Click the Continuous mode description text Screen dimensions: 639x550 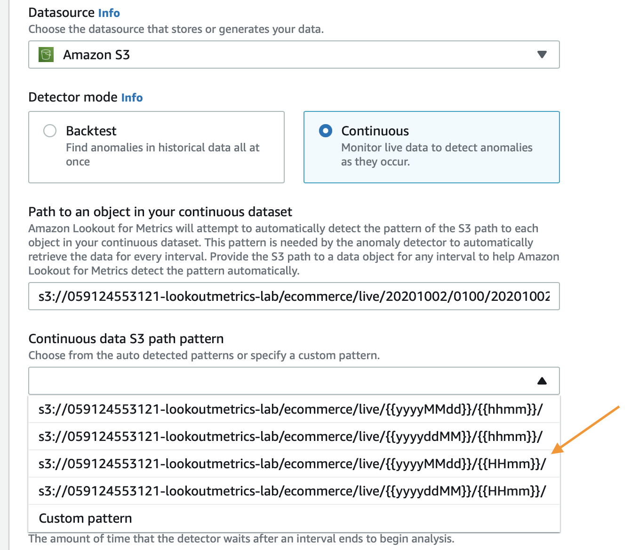pos(437,155)
